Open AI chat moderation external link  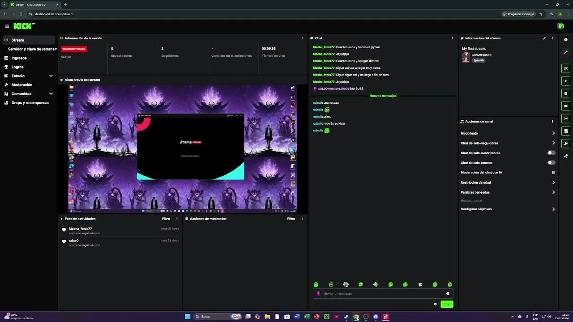[x=553, y=173]
